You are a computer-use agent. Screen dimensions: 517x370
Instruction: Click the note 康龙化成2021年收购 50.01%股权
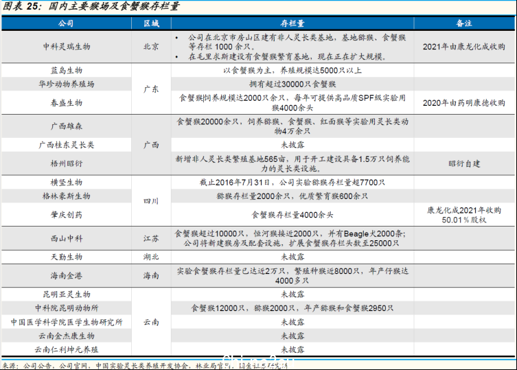tap(464, 215)
